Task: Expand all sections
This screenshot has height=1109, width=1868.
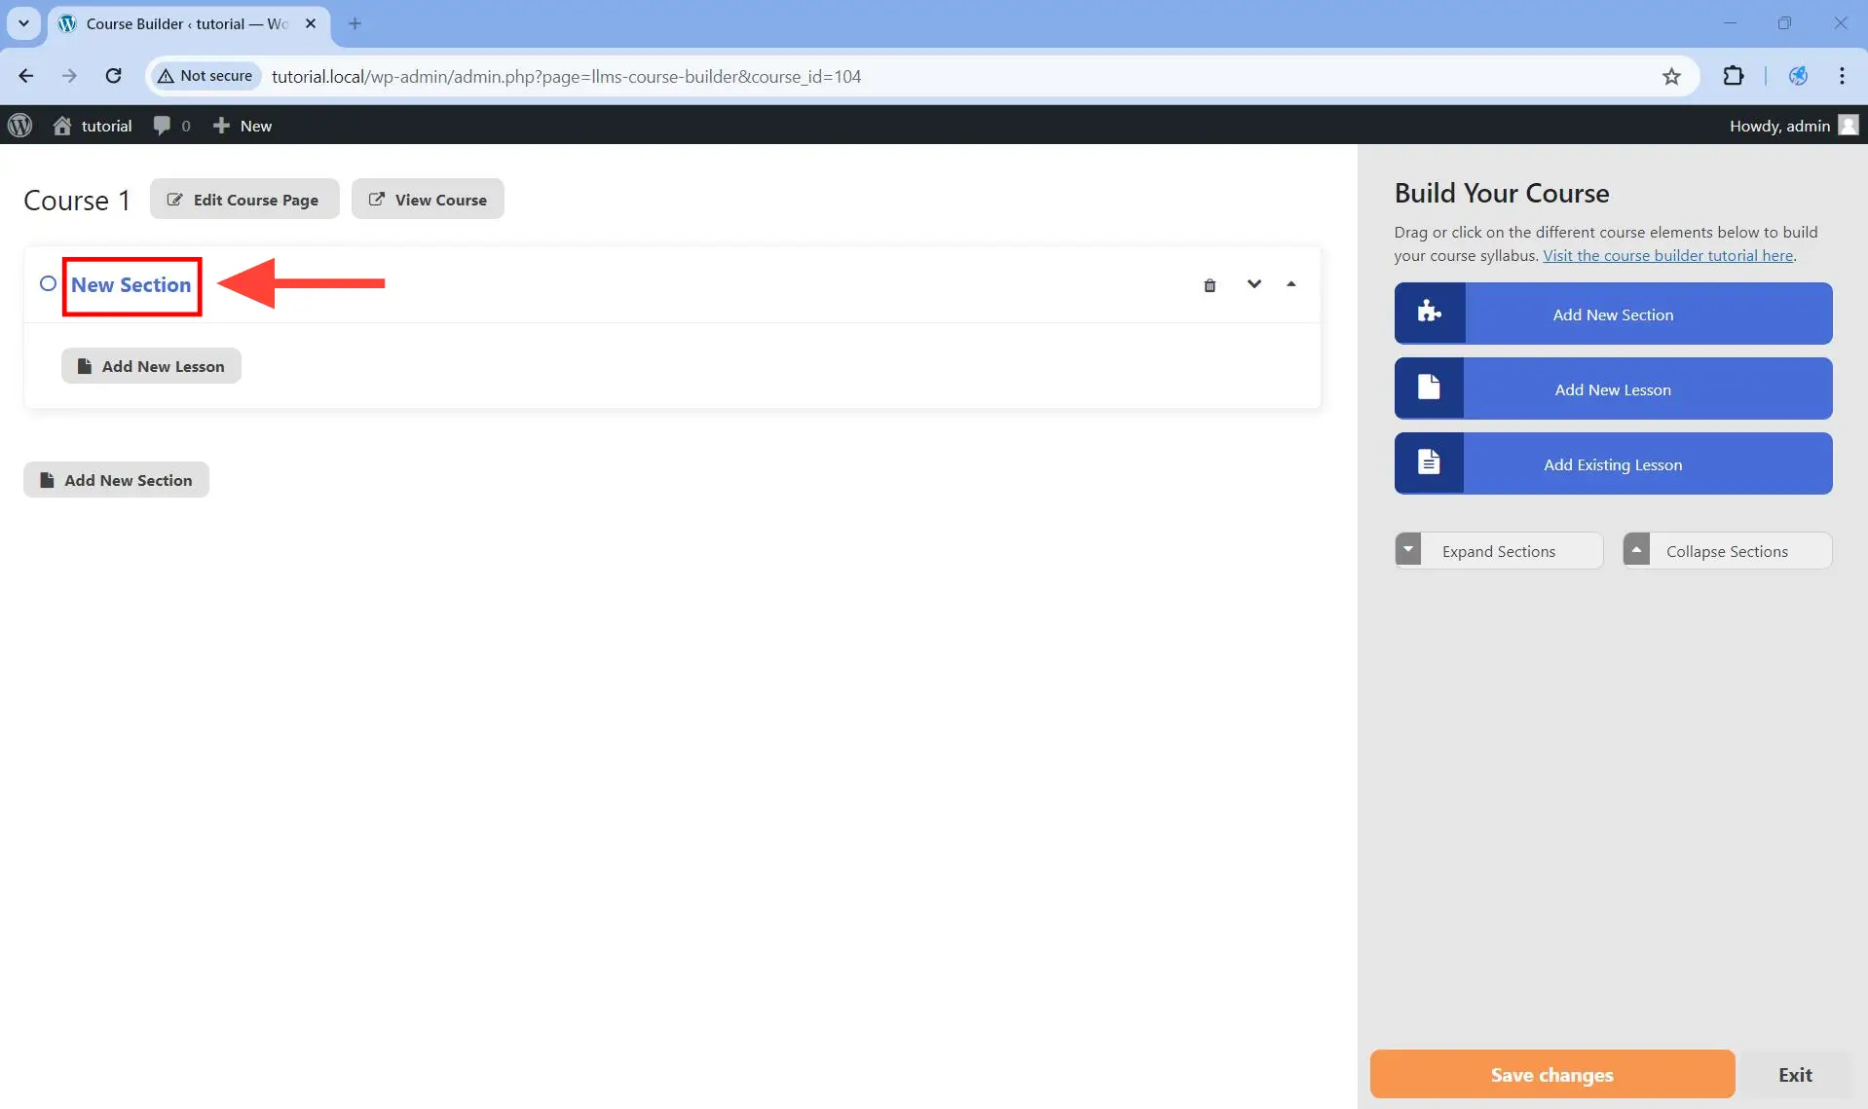Action: click(x=1498, y=551)
